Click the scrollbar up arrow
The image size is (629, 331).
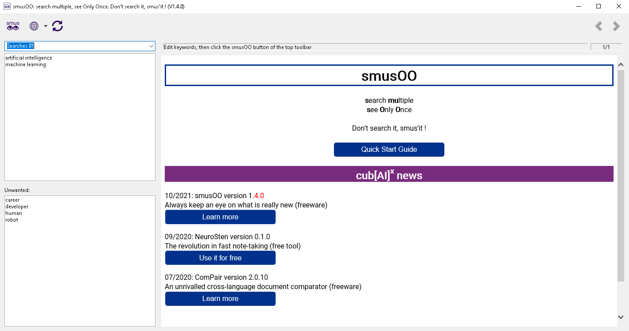pyautogui.click(x=621, y=65)
